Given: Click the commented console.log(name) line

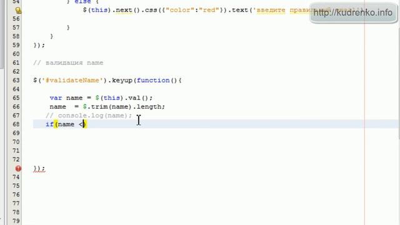Looking at the screenshot, I should 89,116.
